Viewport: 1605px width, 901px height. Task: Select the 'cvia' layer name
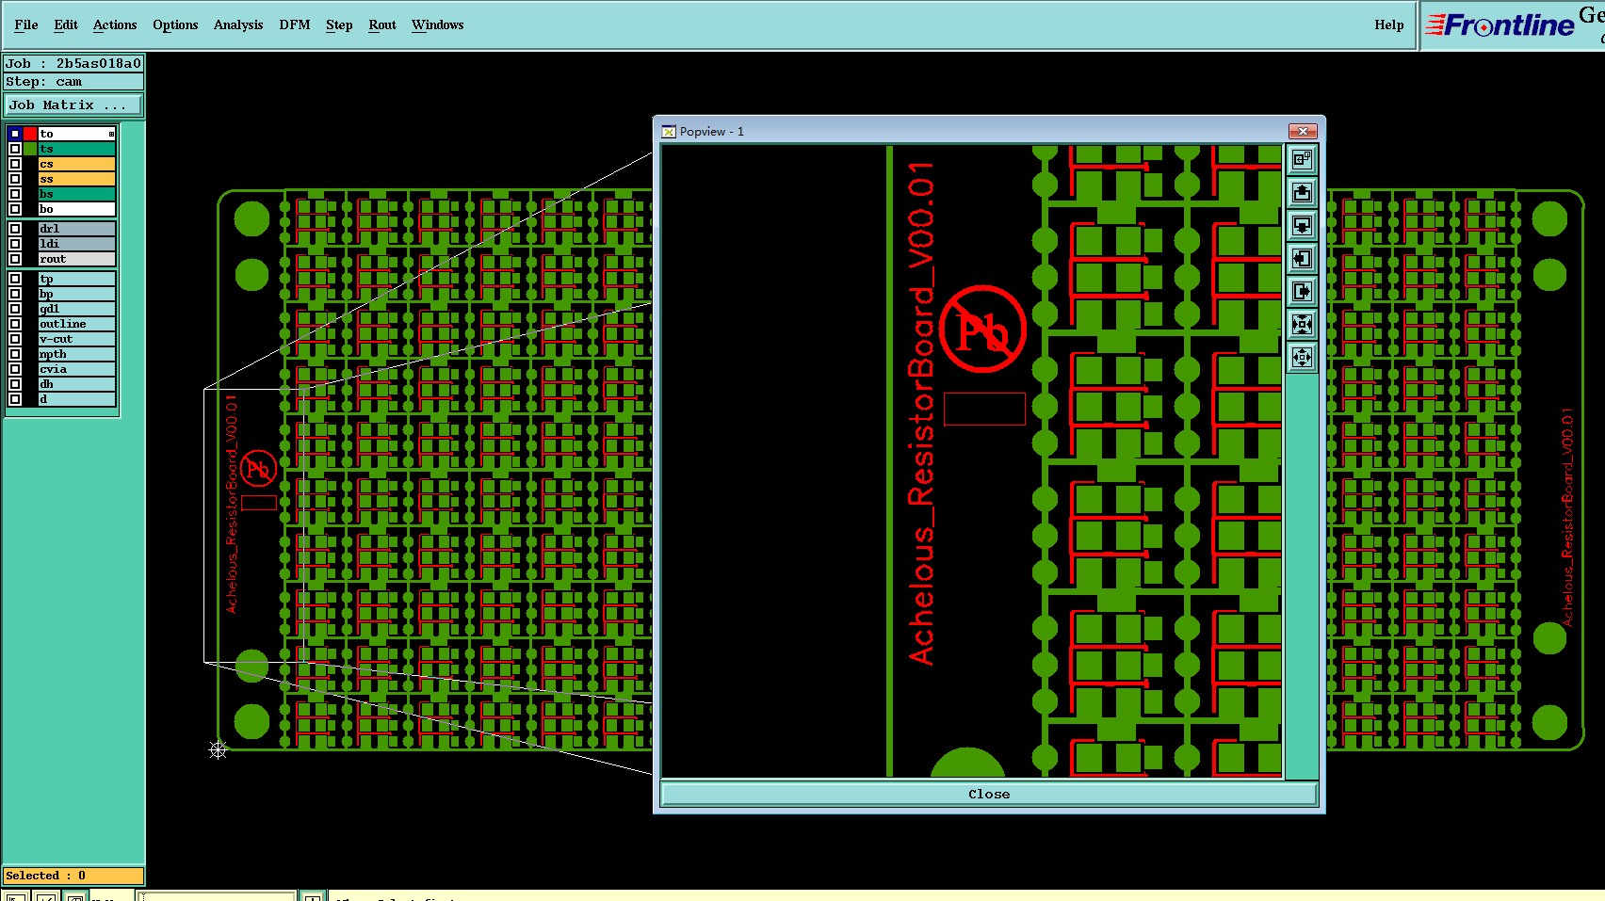coord(76,369)
